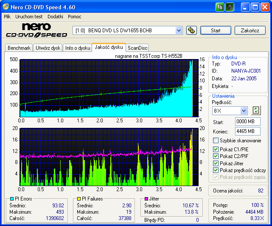The width and height of the screenshot is (272, 226).
Task: Click the Zakończ button
Action: click(x=250, y=31)
